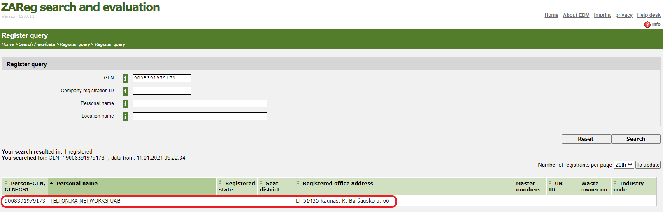Click the Location name info icon
The height and width of the screenshot is (212, 663).
click(x=126, y=116)
